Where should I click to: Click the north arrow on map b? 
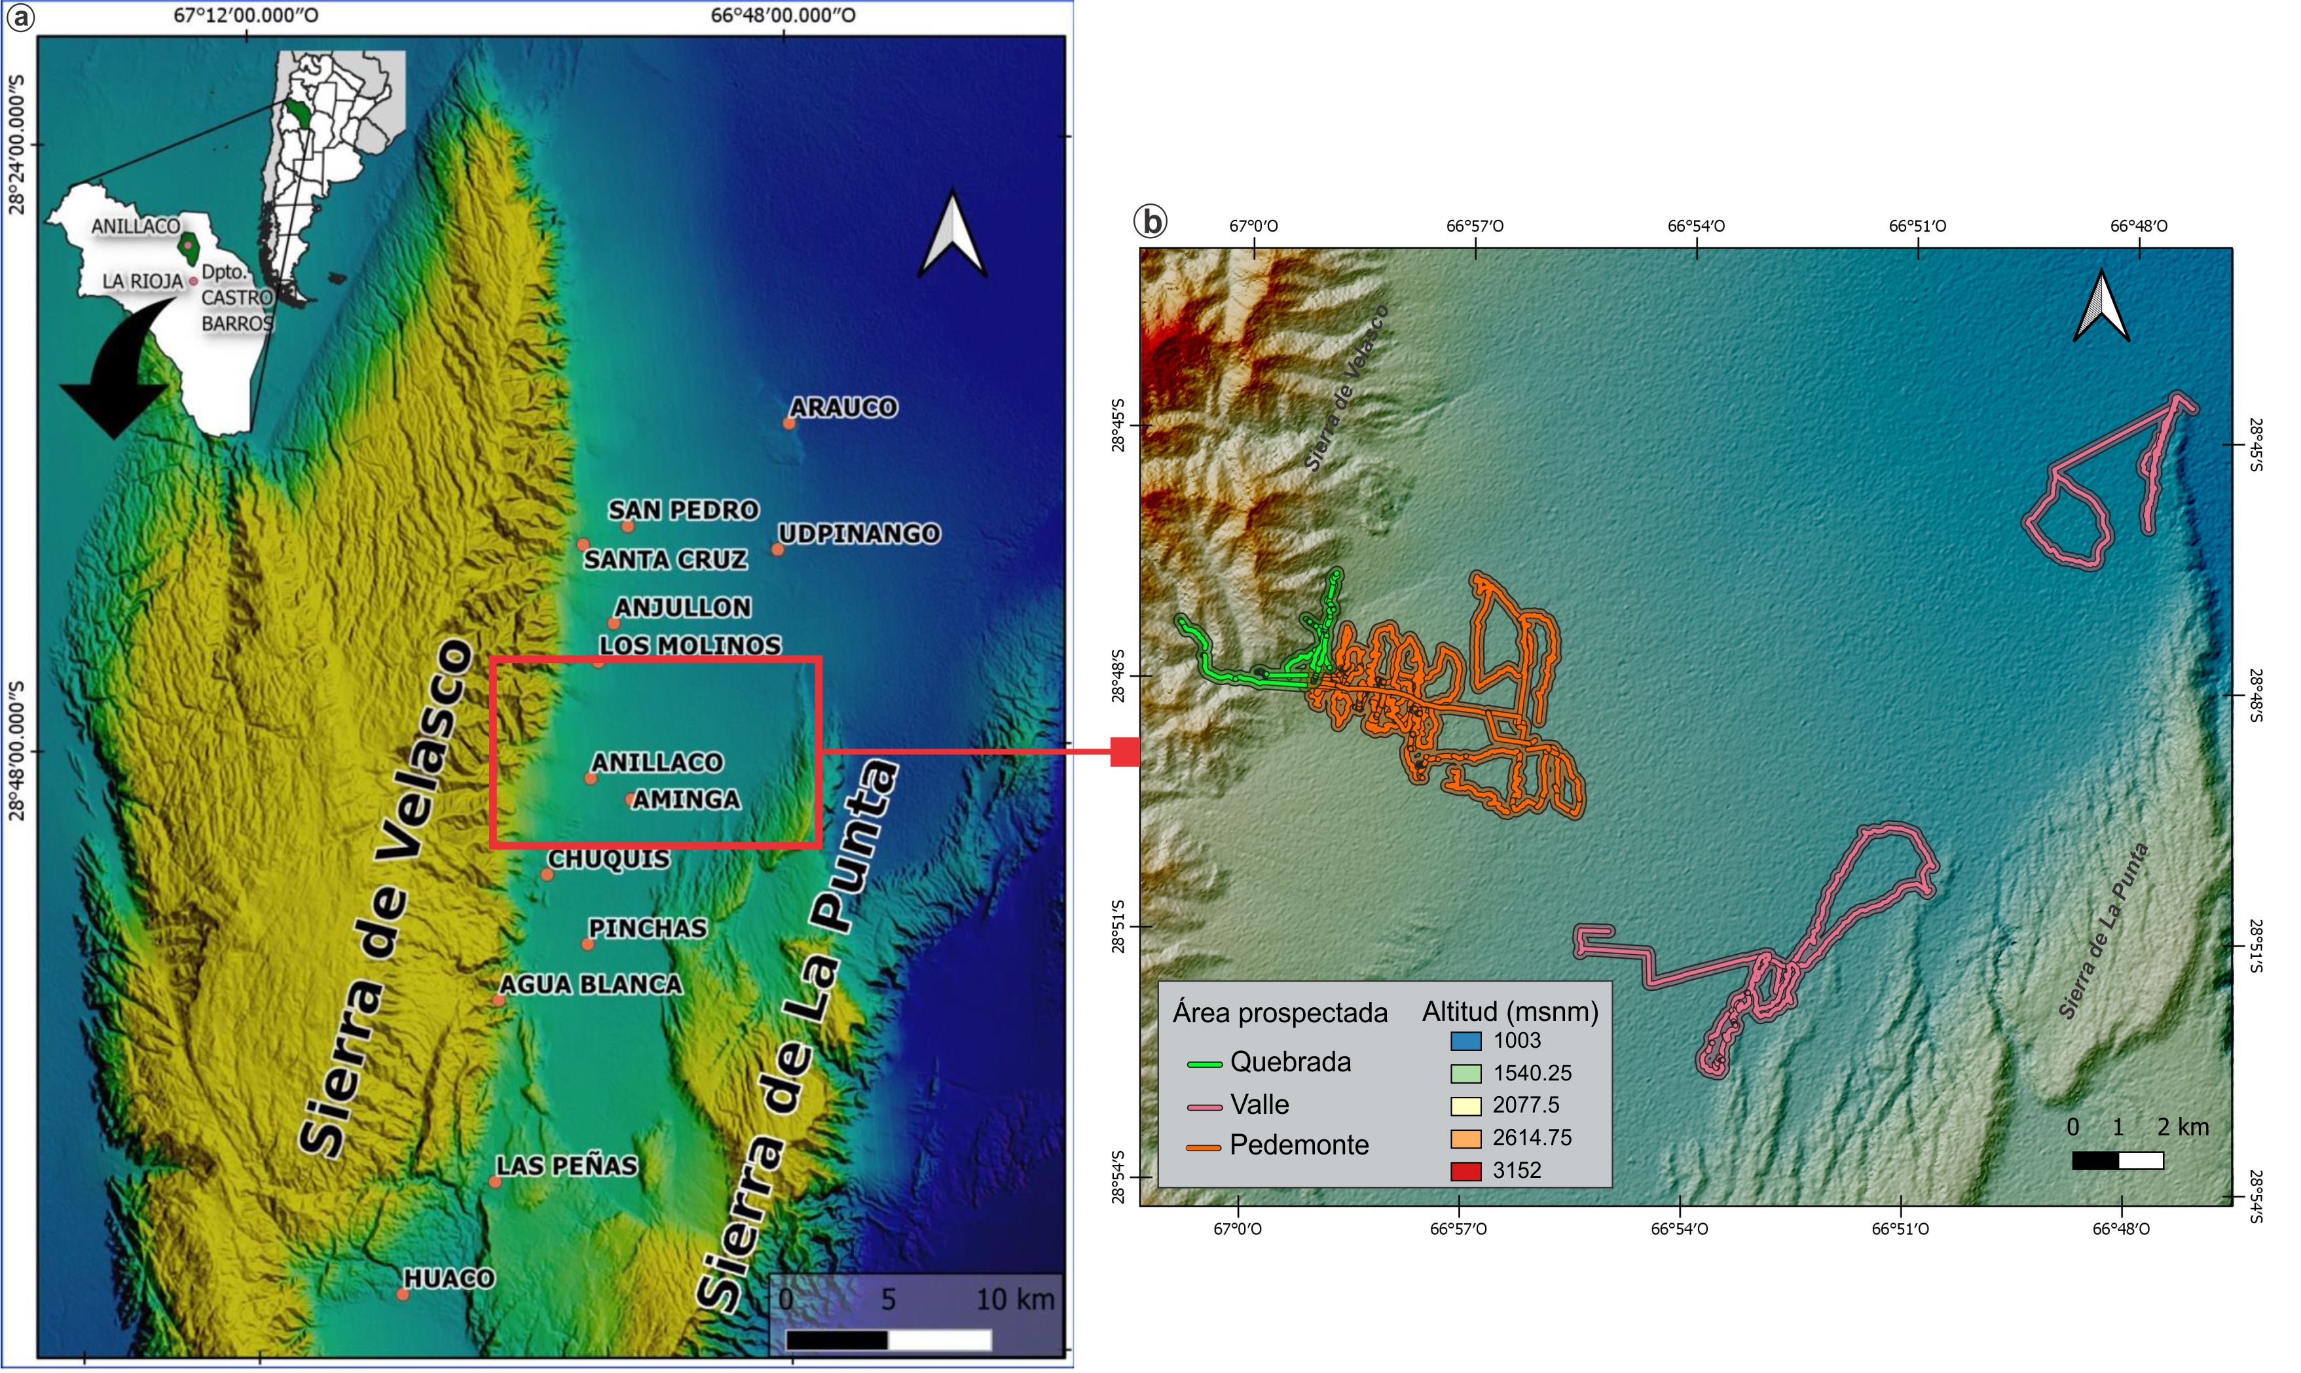(2102, 307)
